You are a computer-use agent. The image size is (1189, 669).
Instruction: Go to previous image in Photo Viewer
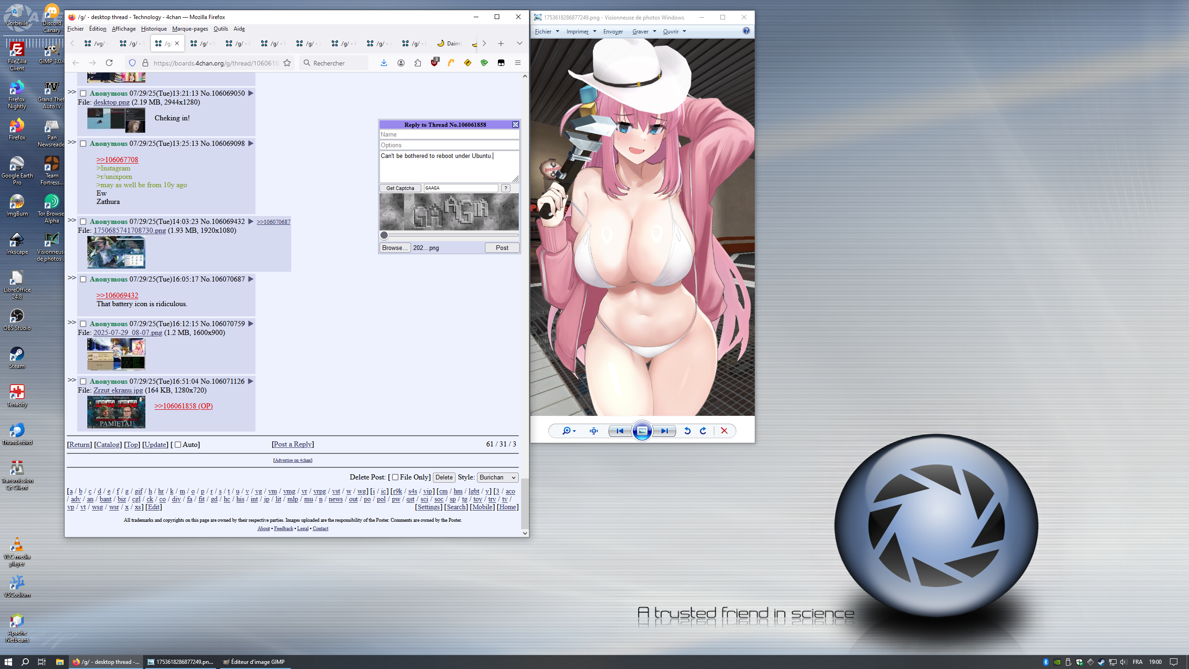point(620,431)
